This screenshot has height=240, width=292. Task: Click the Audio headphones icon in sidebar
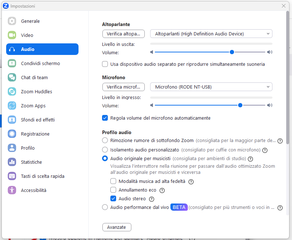tap(12, 49)
